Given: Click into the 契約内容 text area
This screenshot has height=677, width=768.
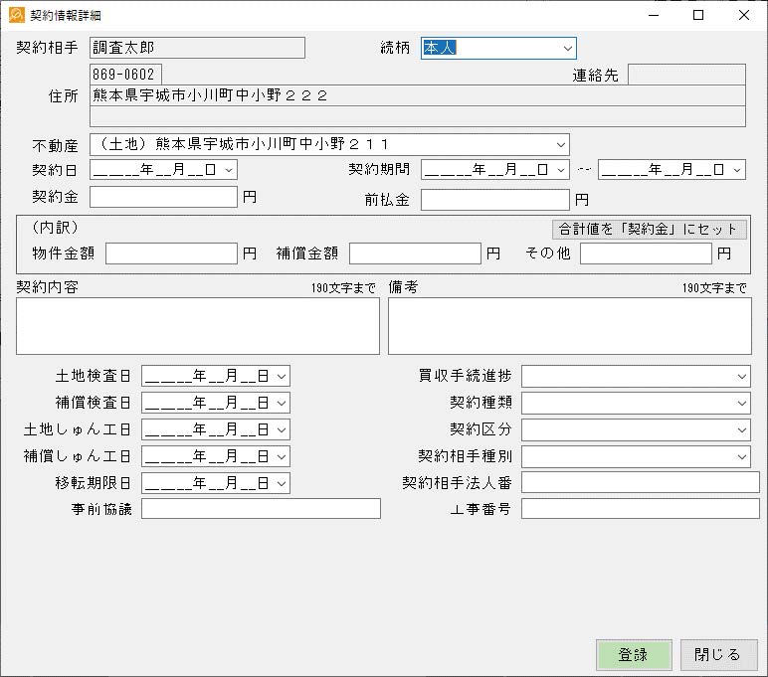Looking at the screenshot, I should click(198, 326).
